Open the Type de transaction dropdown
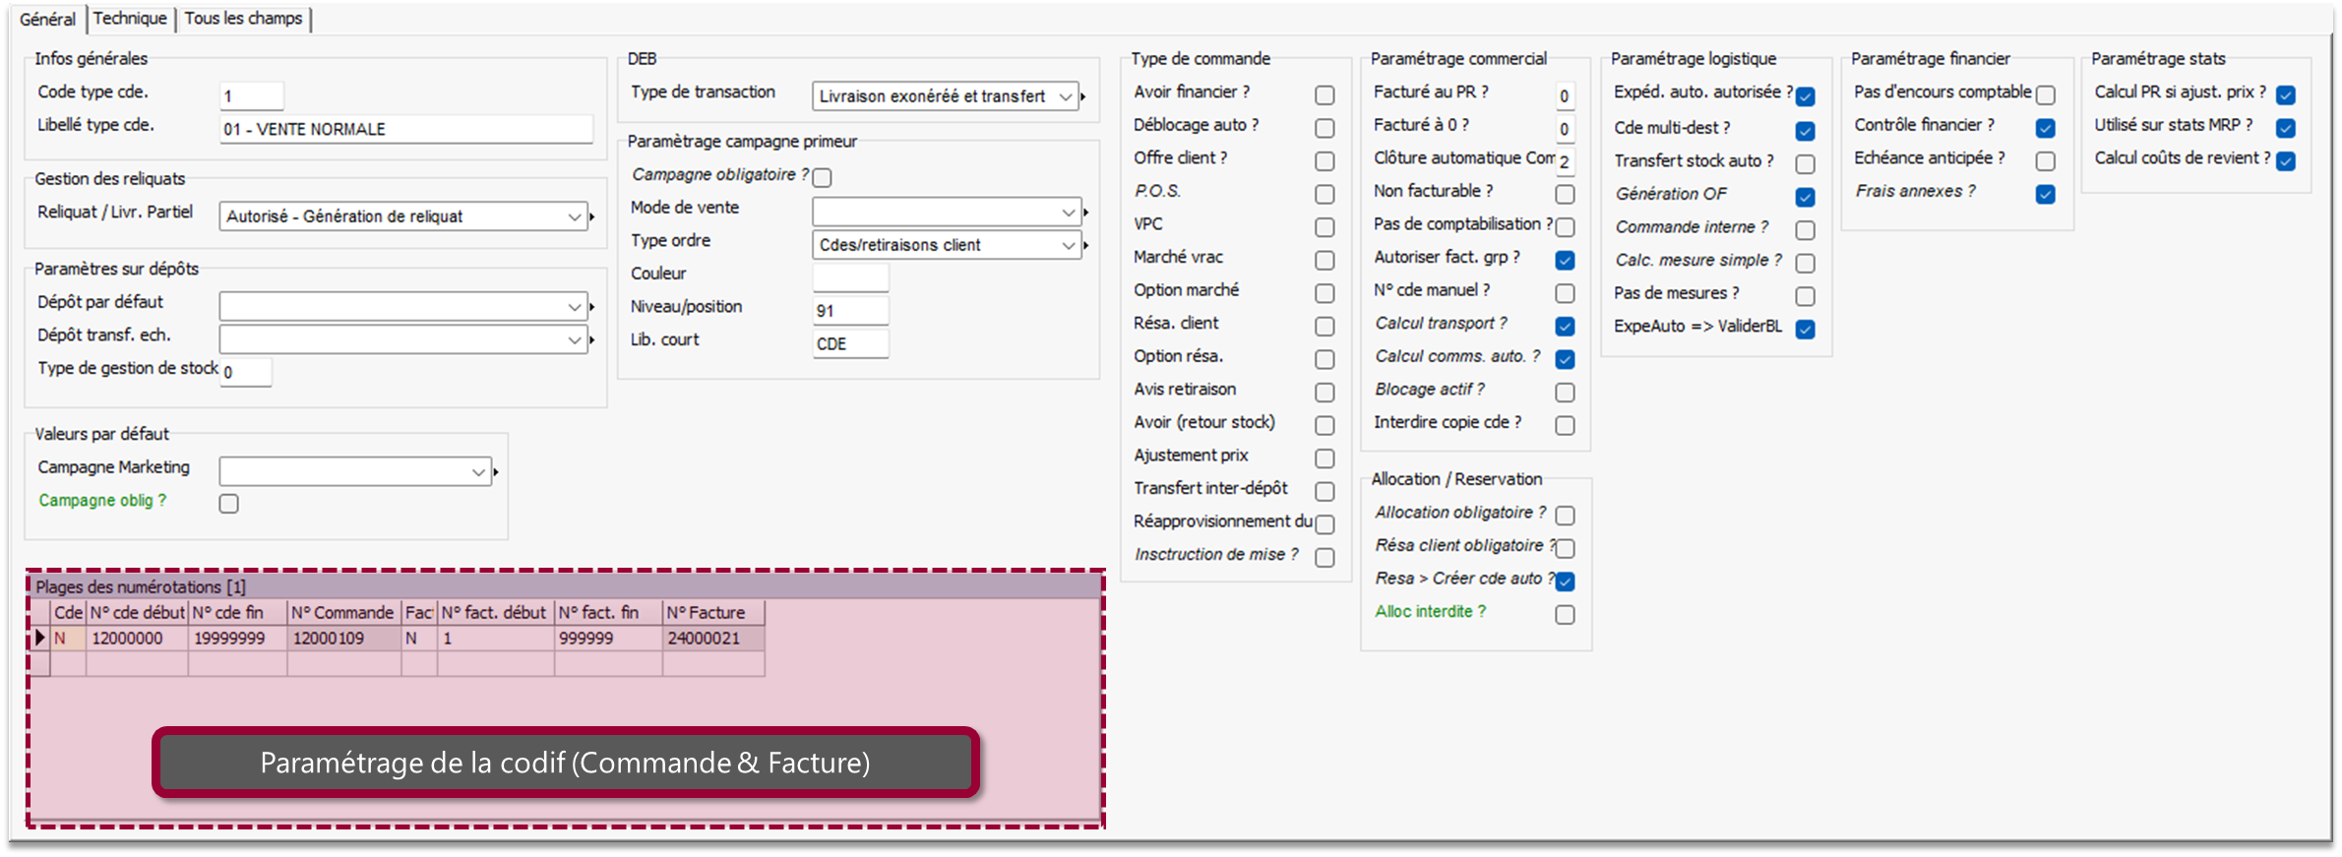 (x=945, y=96)
